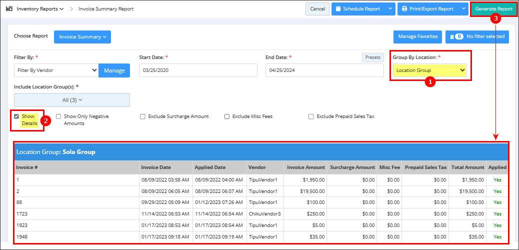Click the Surcharge Amount column header
The width and height of the screenshot is (519, 250).
point(352,167)
